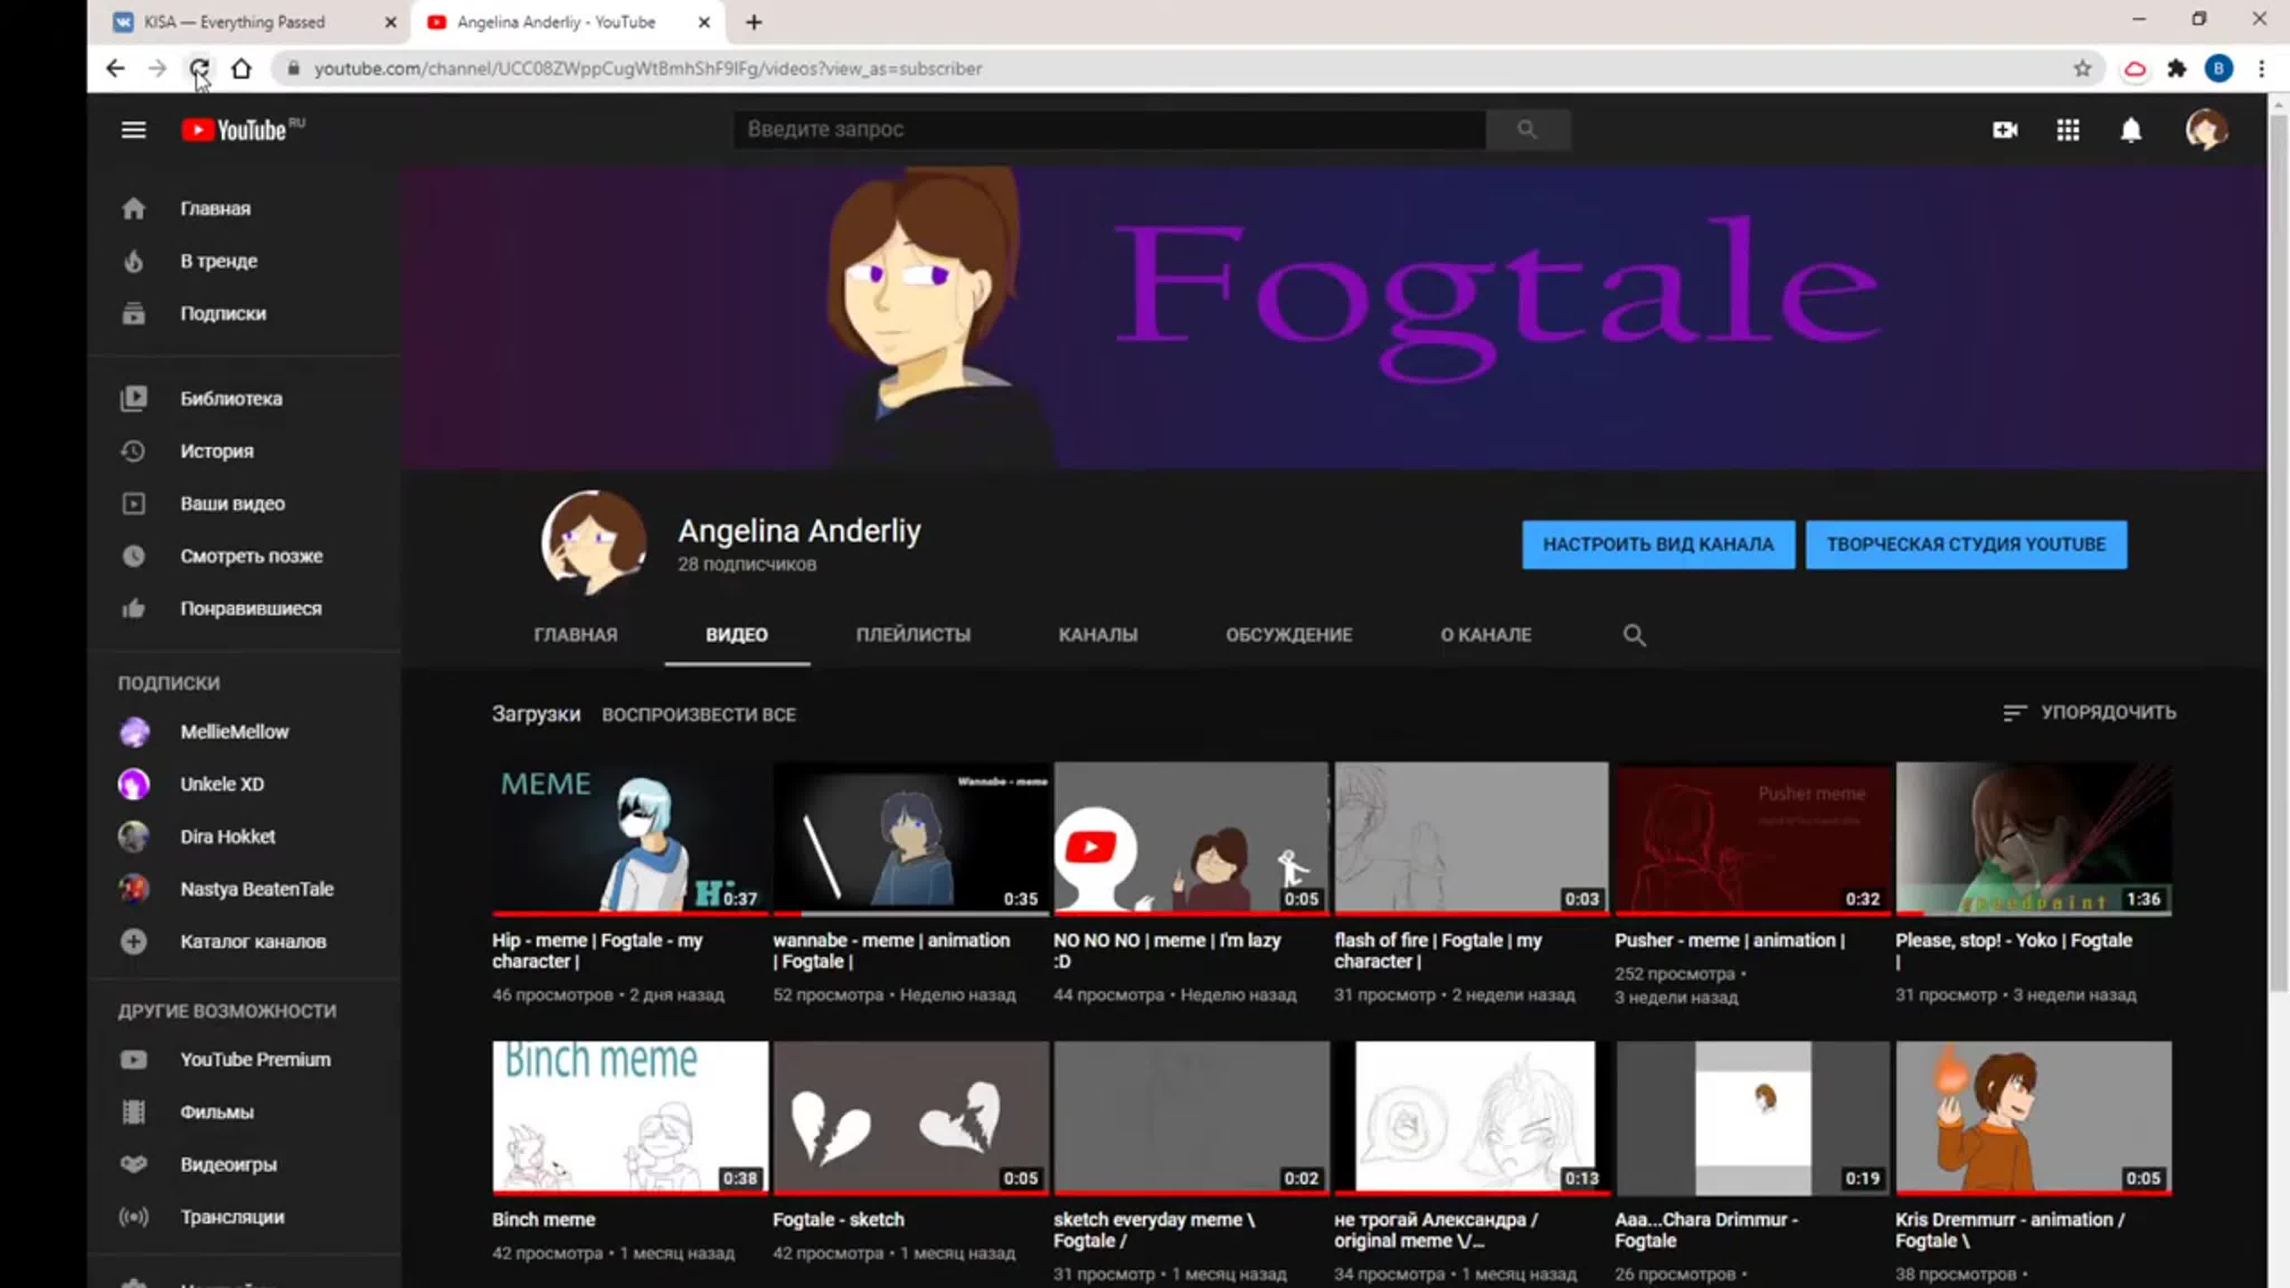The image size is (2290, 1288).
Task: Click ВОСПРОИЗВЕСТИ ВСЕ link
Action: click(699, 714)
